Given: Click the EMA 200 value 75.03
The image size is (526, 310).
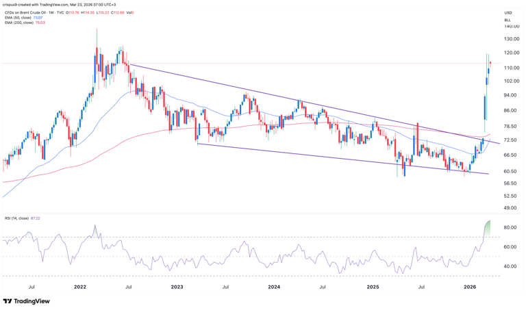Looking at the screenshot, I should click(40, 23).
